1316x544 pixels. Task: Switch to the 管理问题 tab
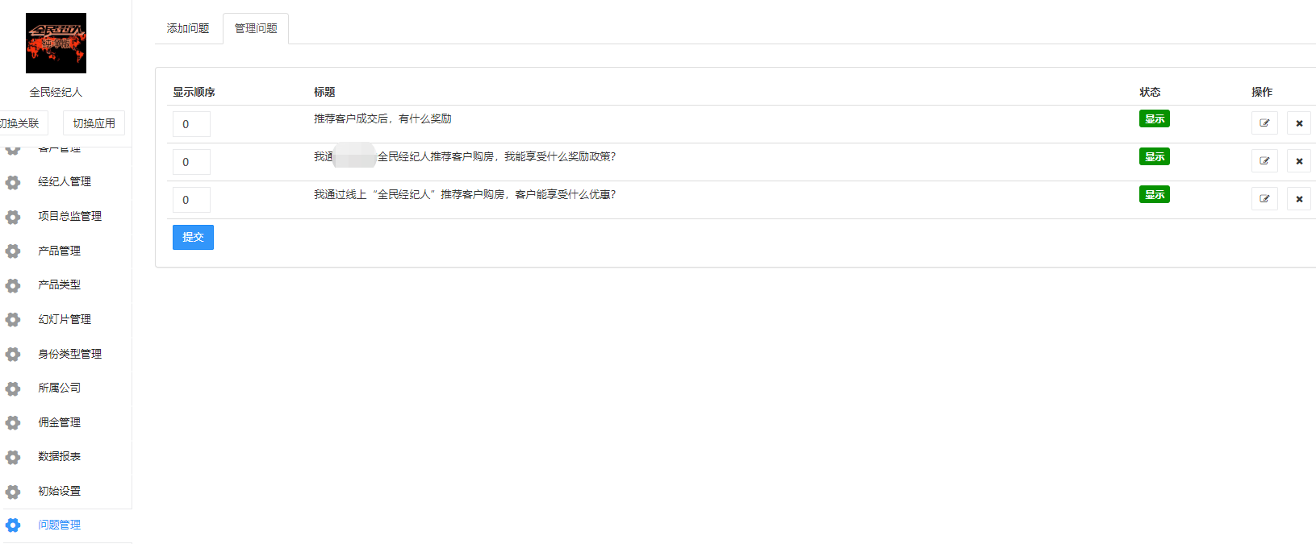[256, 28]
